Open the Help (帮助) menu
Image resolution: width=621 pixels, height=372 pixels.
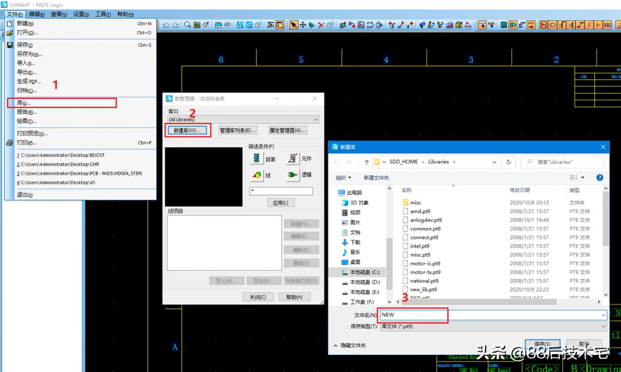(125, 14)
